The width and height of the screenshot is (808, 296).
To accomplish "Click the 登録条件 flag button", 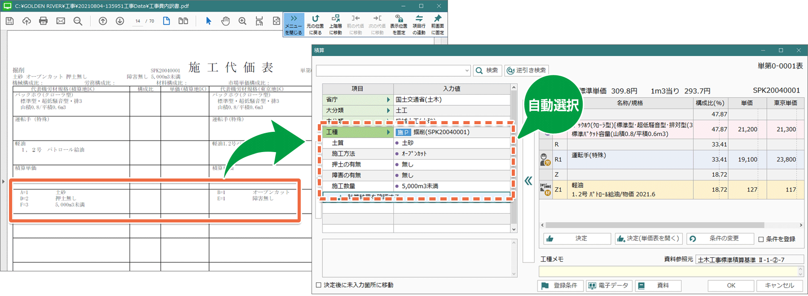I will pyautogui.click(x=560, y=286).
